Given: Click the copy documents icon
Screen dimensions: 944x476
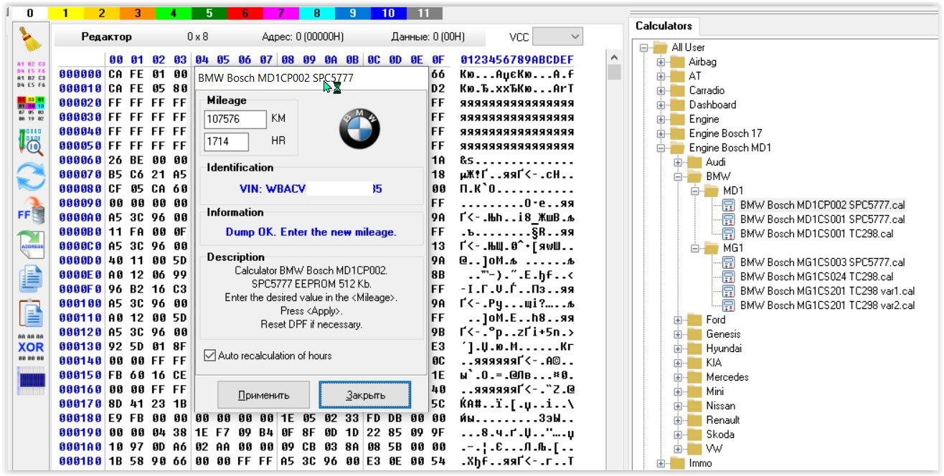Looking at the screenshot, I should point(31,279).
